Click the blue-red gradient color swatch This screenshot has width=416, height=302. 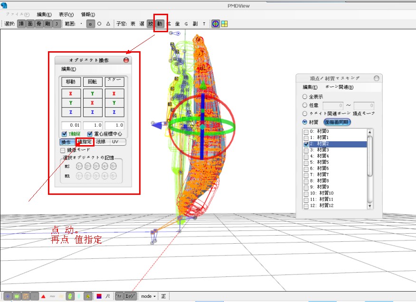pos(99,296)
